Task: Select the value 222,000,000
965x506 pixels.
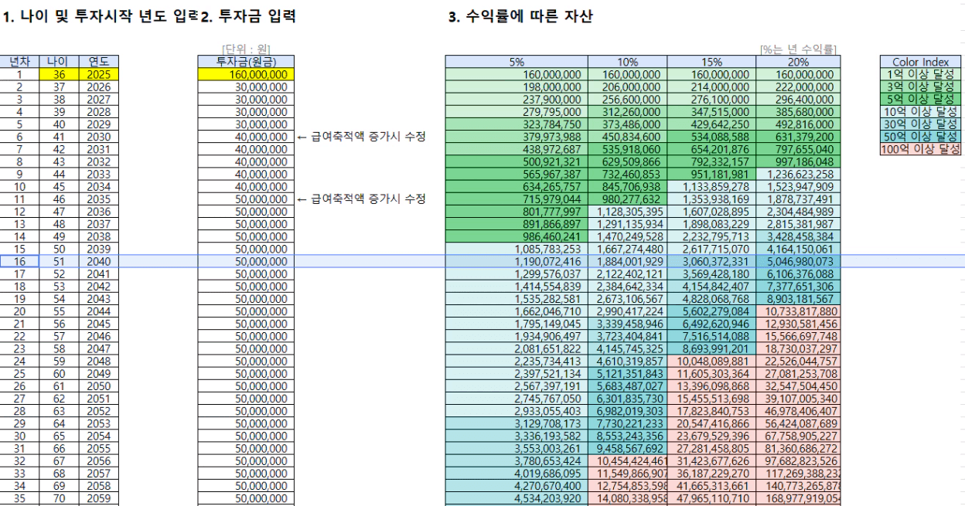Action: point(798,87)
